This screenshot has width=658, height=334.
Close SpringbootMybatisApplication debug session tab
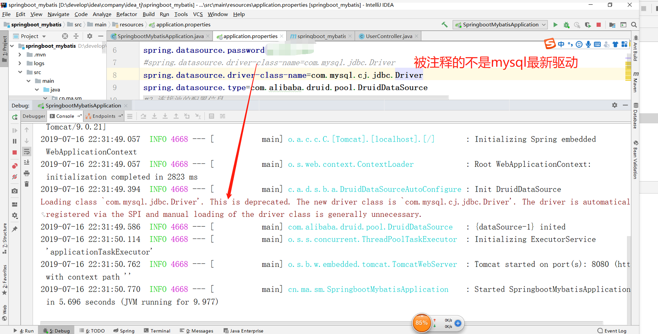pyautogui.click(x=126, y=106)
